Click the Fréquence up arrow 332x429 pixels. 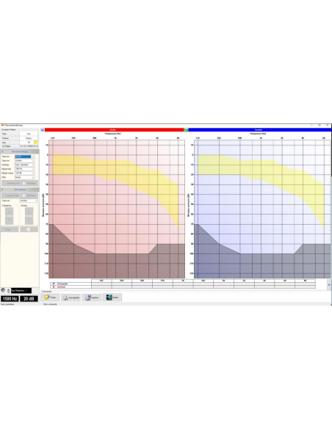(9, 212)
